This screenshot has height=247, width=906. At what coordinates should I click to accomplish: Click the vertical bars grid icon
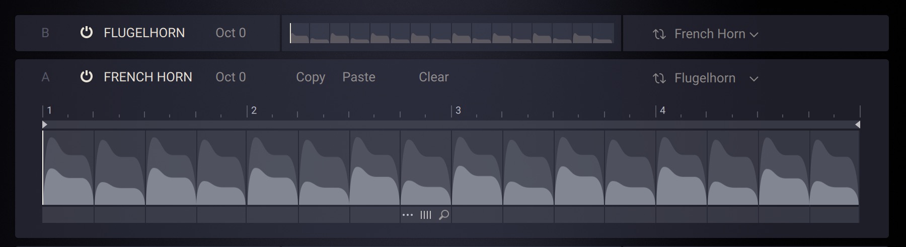pyautogui.click(x=426, y=215)
